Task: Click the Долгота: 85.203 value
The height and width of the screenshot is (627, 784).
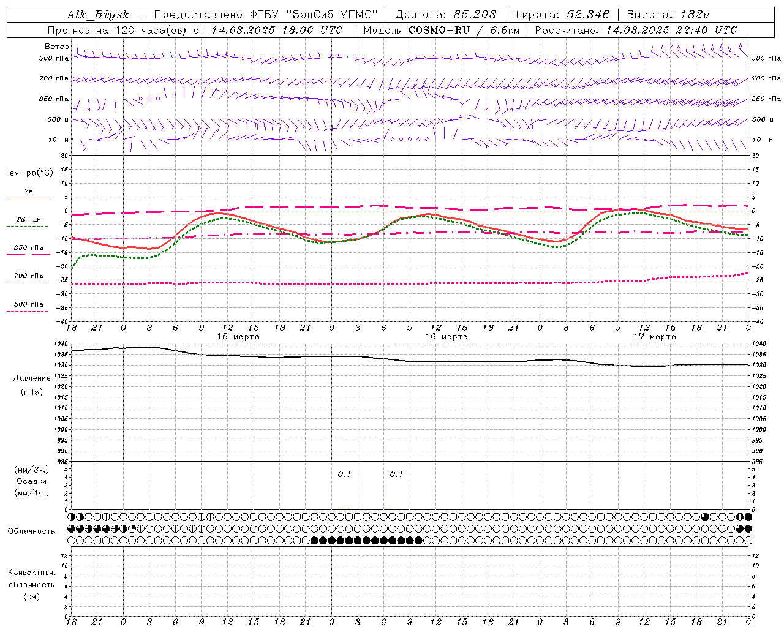Action: click(445, 15)
